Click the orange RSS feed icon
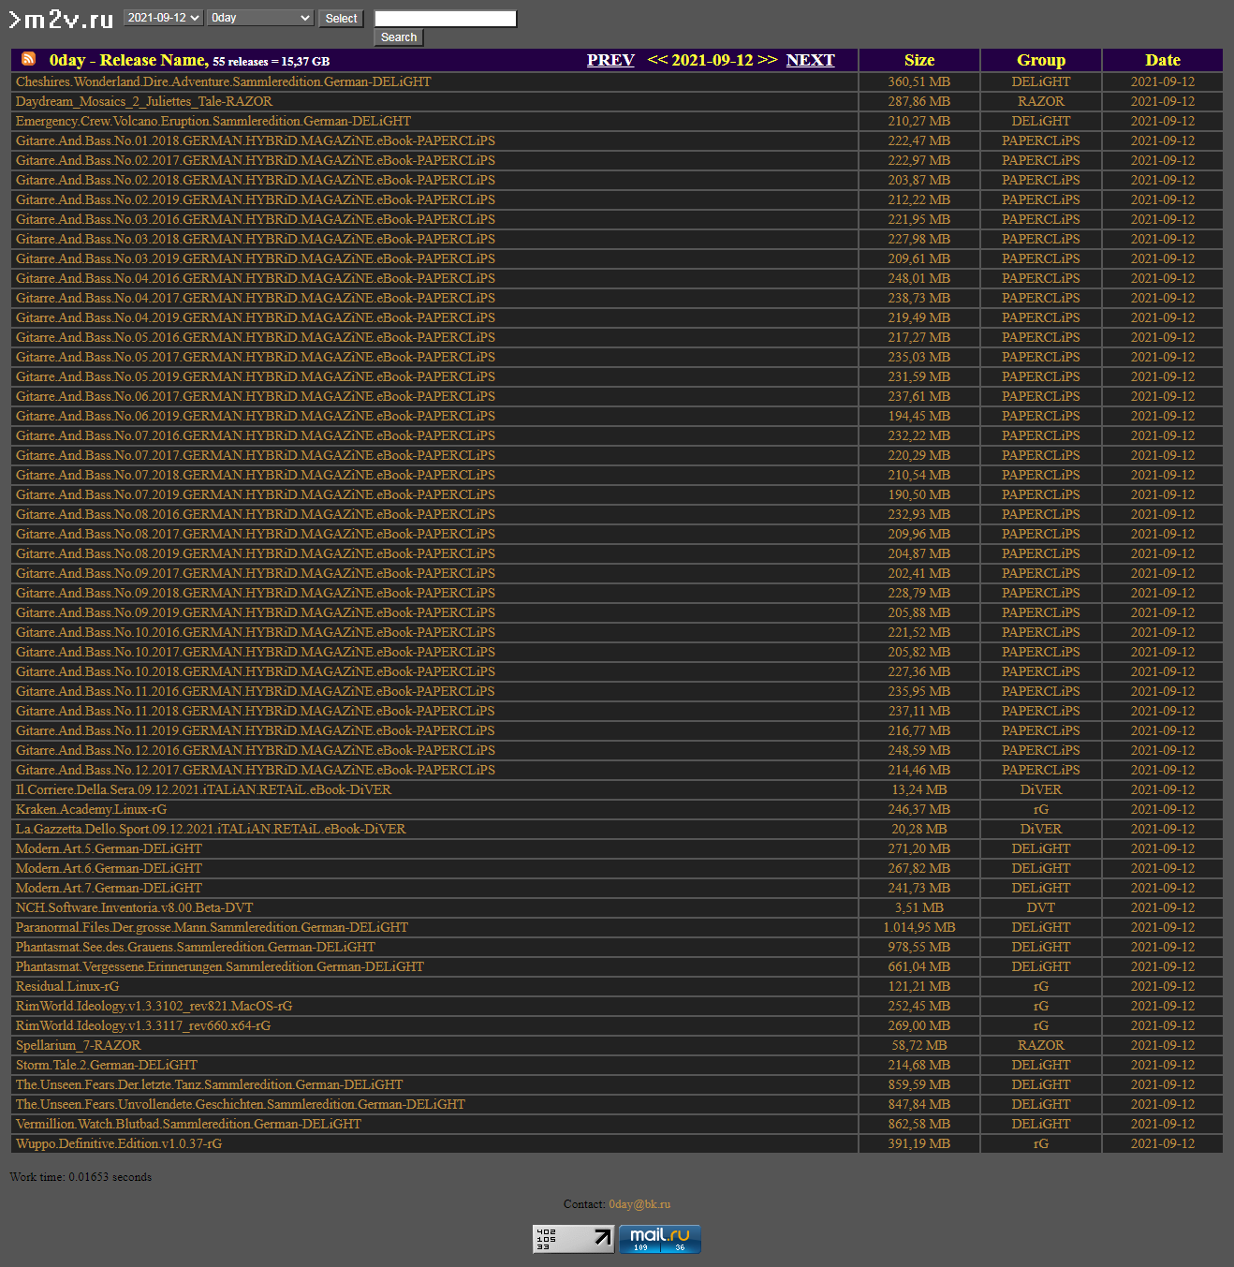Image resolution: width=1234 pixels, height=1267 pixels. click(28, 59)
